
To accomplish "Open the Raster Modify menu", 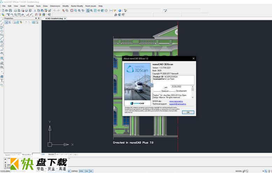I will pyautogui.click(x=77, y=6).
